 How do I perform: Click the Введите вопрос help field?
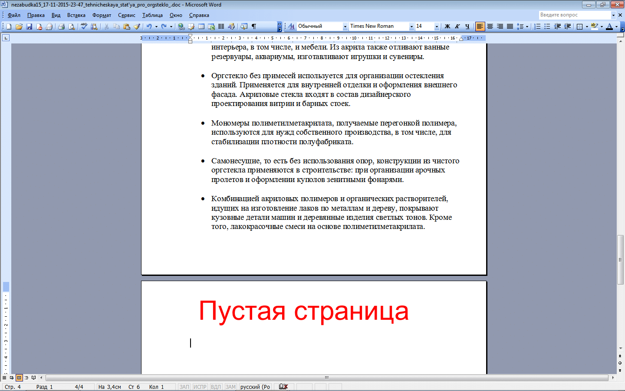tap(575, 15)
